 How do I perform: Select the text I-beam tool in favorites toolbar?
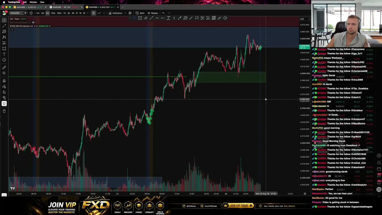[x=168, y=18]
